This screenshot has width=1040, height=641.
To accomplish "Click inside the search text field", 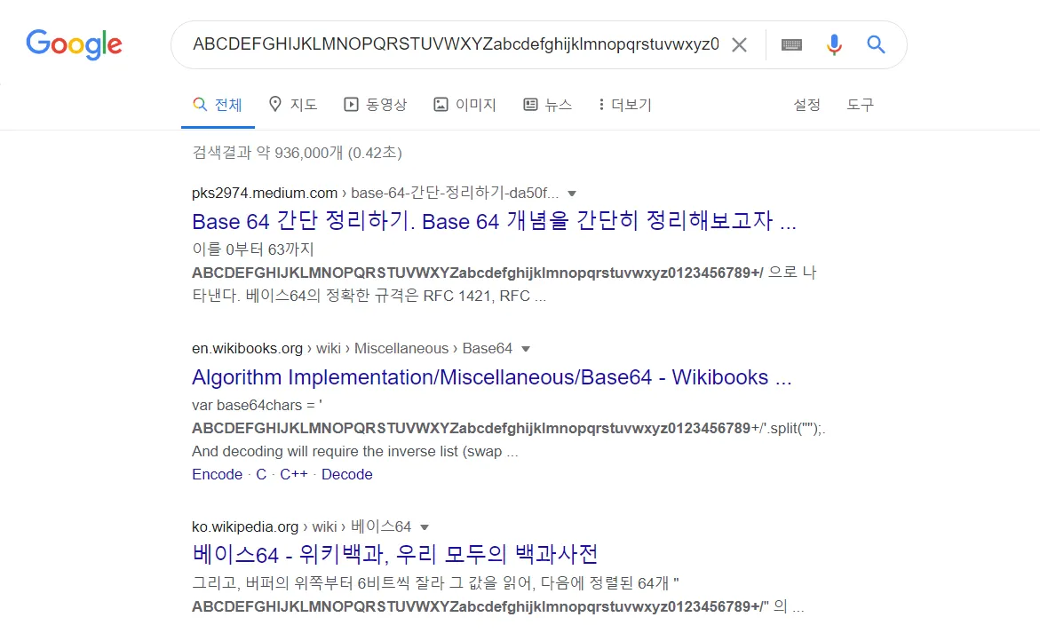I will pos(456,44).
